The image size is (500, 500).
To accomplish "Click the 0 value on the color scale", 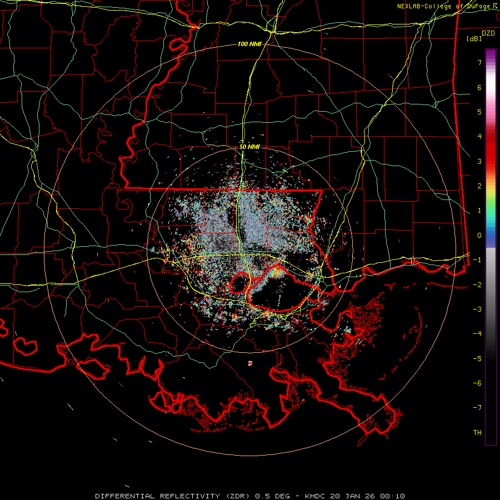I will pyautogui.click(x=479, y=236).
